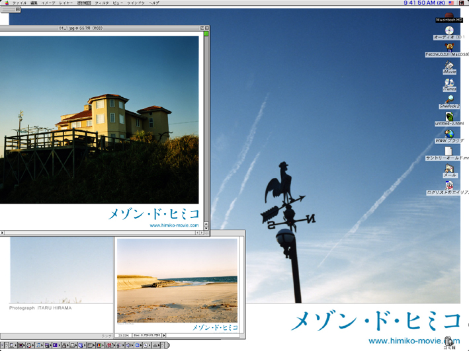
Task: Open the ヘルプ (Help) menu
Action: [x=154, y=3]
